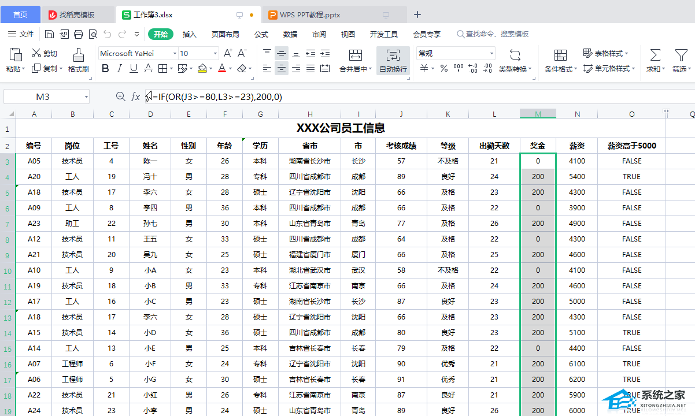Save the workbook with the save icon
Image resolution: width=695 pixels, height=416 pixels.
(50, 34)
